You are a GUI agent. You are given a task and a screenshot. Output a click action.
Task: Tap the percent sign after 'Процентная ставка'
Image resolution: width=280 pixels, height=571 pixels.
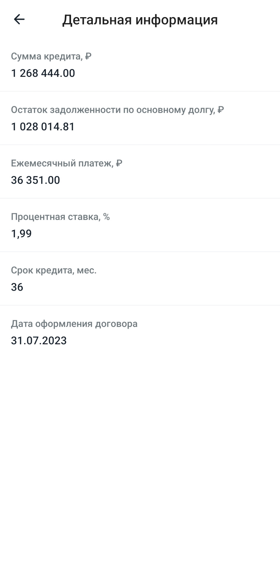tap(107, 217)
